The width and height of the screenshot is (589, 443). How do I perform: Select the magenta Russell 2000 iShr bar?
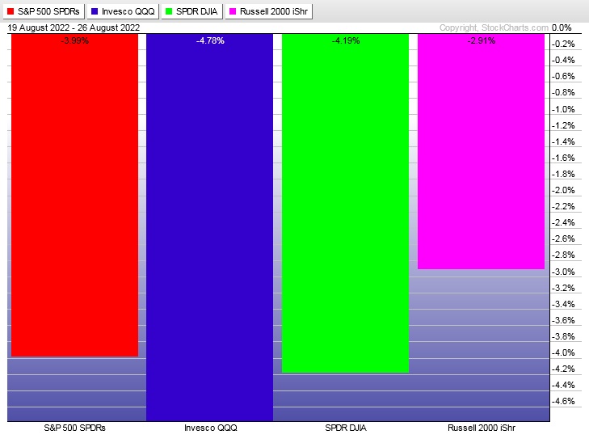point(481,151)
